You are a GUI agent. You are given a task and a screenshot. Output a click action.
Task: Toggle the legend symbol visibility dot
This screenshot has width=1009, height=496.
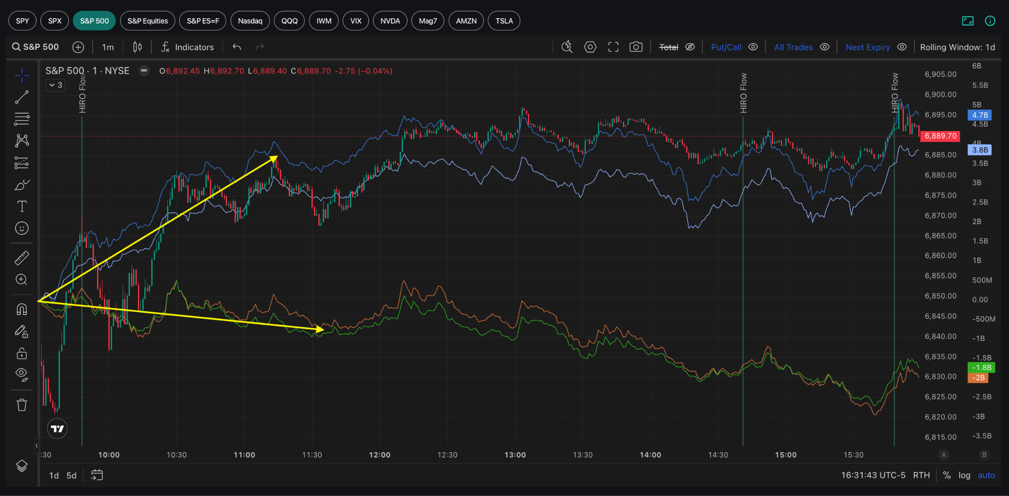tap(144, 70)
